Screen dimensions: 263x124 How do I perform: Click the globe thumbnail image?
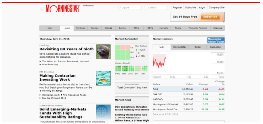(103, 112)
